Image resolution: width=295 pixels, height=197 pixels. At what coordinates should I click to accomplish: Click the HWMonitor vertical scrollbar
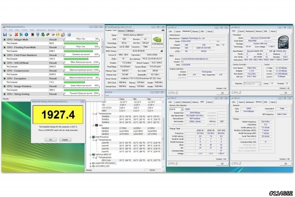point(163,134)
